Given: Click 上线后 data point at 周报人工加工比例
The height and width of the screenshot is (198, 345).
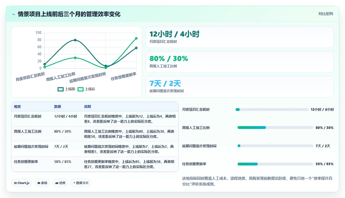Looking at the screenshot, I should coord(75,58).
